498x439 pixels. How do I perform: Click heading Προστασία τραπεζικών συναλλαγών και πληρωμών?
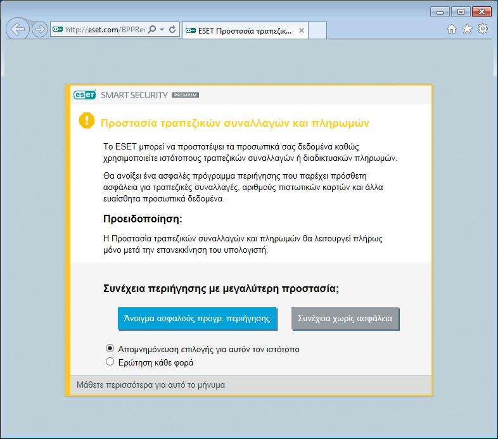tap(234, 123)
